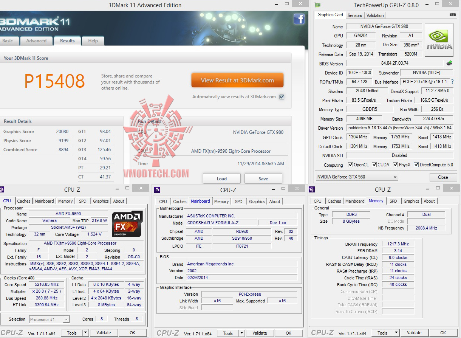Open the About tab in the CPU-Z Memory window
This screenshot has width=461, height=338.
429,201
